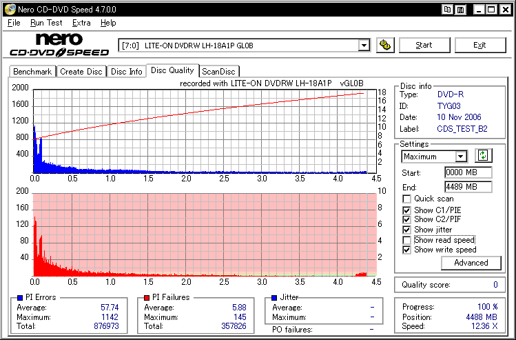Screen dimensions: 516x340
Task: Switch to the ScanDisc tab
Action: [x=218, y=71]
